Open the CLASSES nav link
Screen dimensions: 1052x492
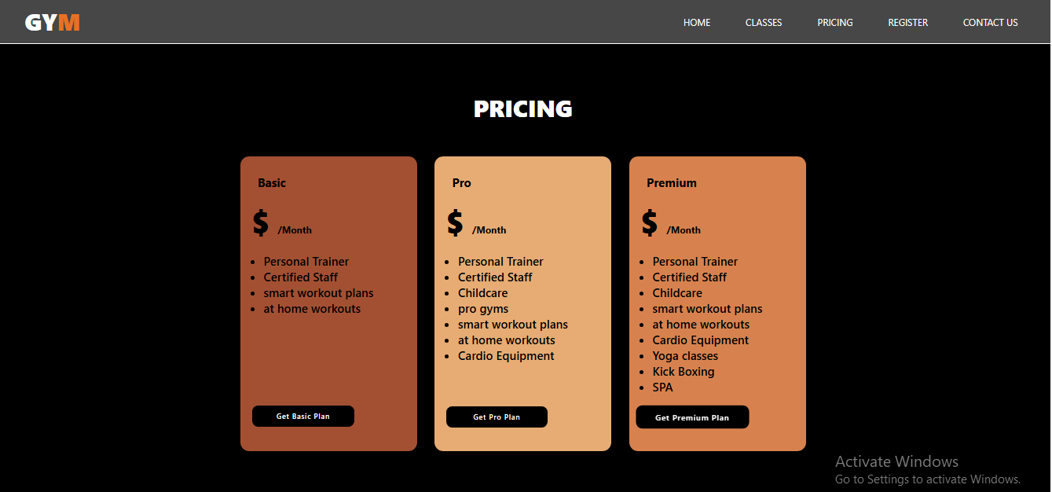click(x=764, y=23)
